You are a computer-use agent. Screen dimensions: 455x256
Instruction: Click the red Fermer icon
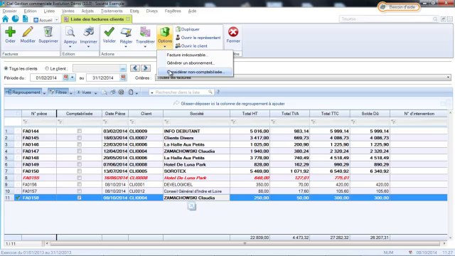(x=233, y=32)
